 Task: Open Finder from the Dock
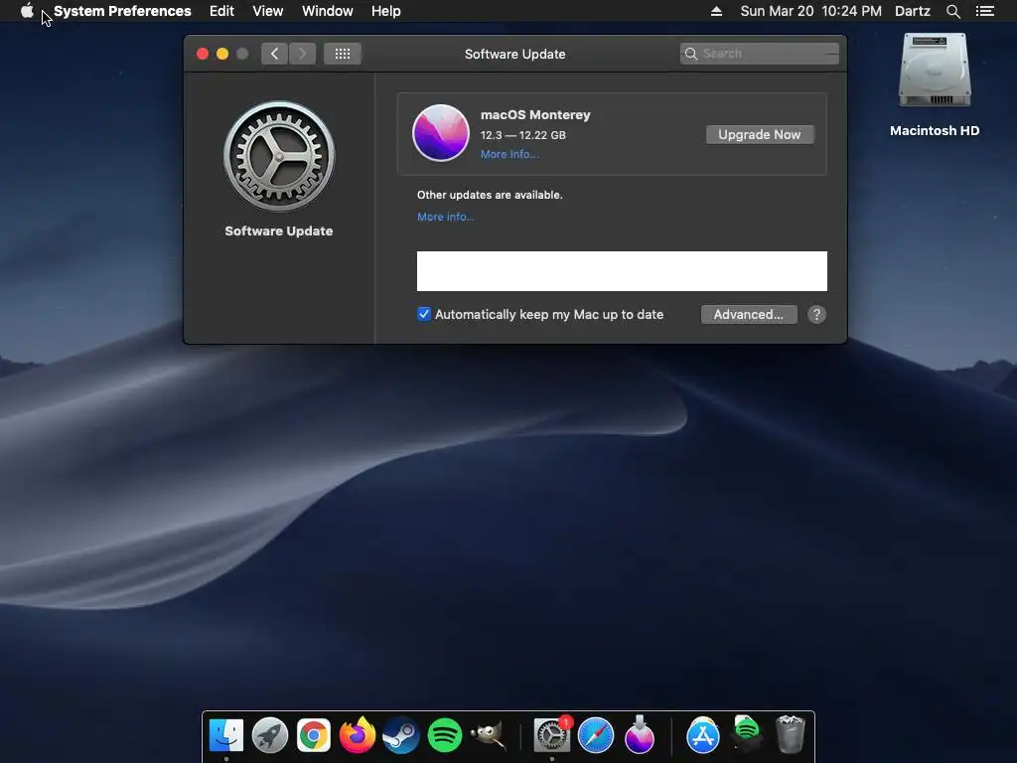click(x=226, y=735)
